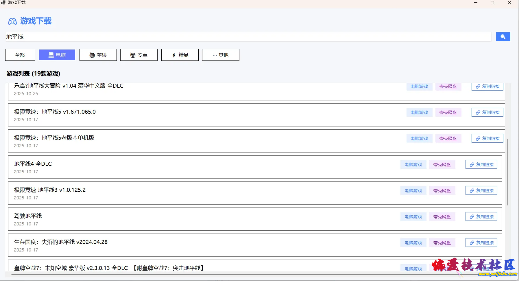Image resolution: width=519 pixels, height=281 pixels.
Task: Click the gamepad logo icon
Action: coord(12,21)
